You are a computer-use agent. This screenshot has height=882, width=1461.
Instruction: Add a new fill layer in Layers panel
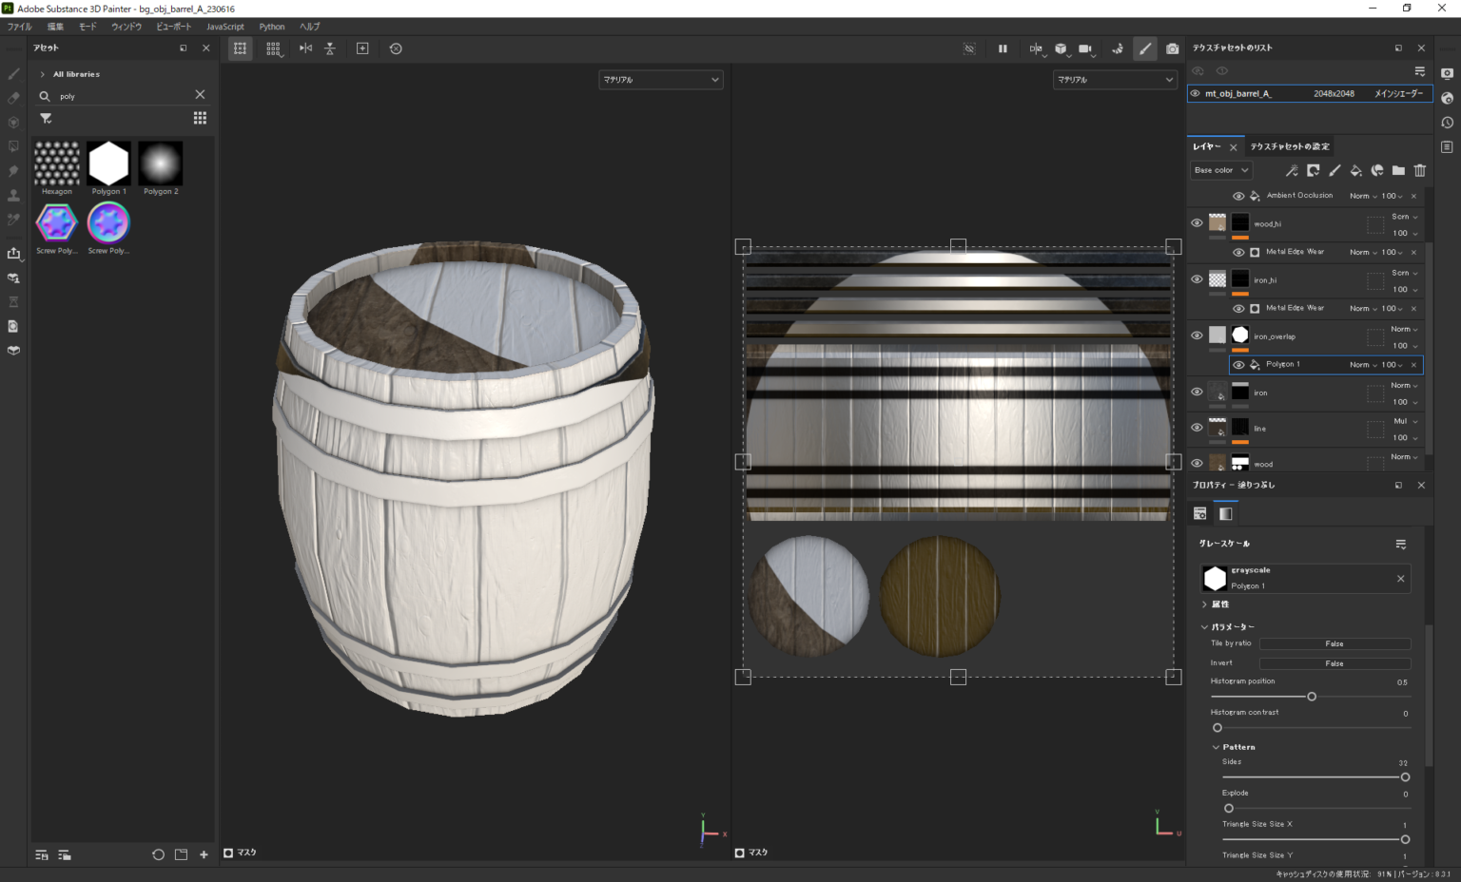1356,170
